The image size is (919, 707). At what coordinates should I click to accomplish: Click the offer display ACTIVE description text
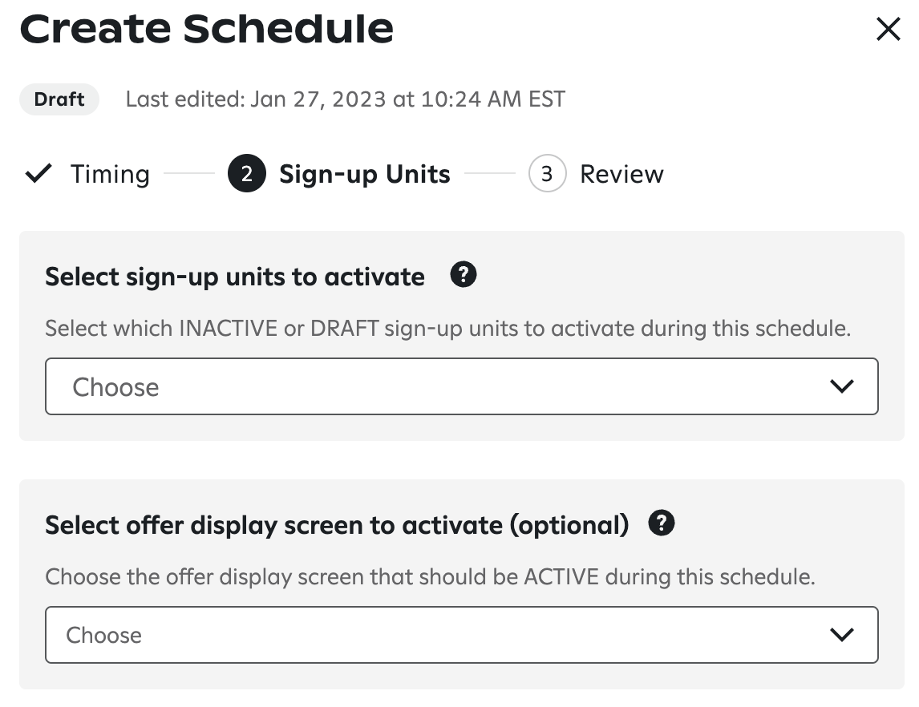click(430, 576)
